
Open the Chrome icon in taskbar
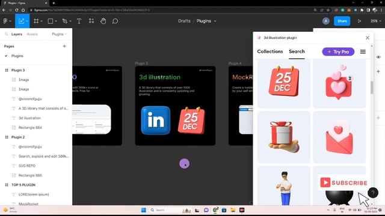[x=215, y=210]
